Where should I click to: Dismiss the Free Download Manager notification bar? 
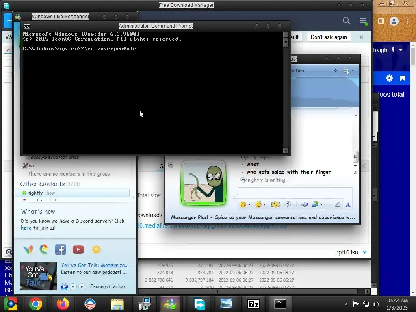pyautogui.click(x=361, y=37)
